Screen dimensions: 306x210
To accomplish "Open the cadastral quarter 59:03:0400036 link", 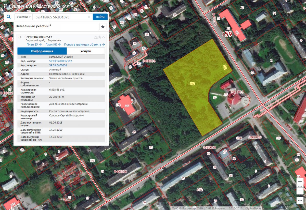I will [58, 65].
